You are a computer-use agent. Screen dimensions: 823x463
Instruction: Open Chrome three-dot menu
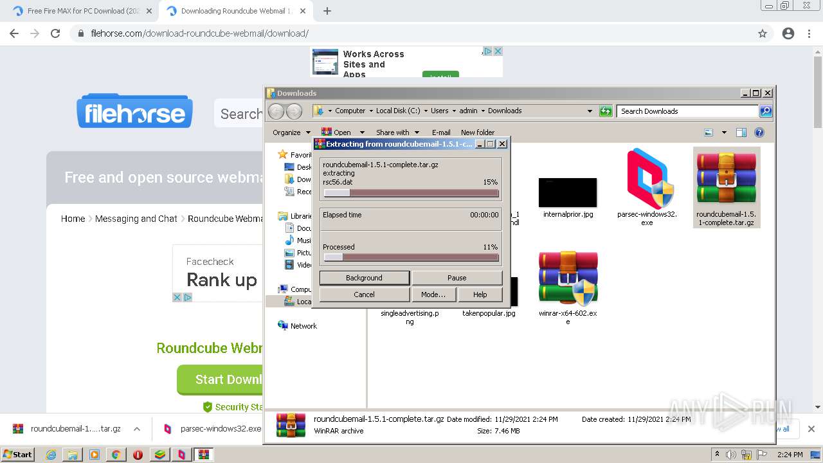click(x=809, y=33)
